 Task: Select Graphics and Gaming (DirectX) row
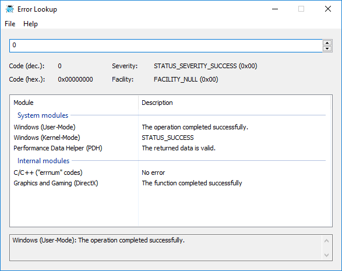point(171,183)
